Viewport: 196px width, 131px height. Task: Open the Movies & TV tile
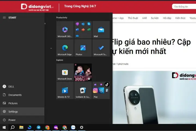(x=65, y=90)
